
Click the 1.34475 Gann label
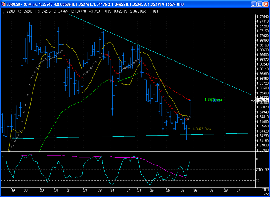tap(201, 129)
